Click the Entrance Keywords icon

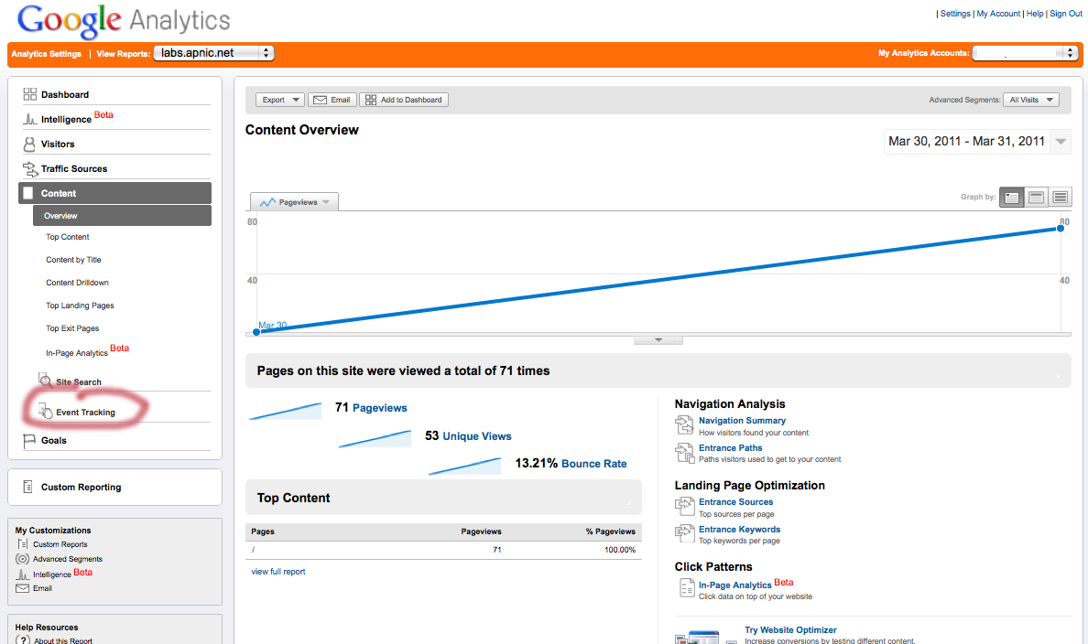[684, 534]
